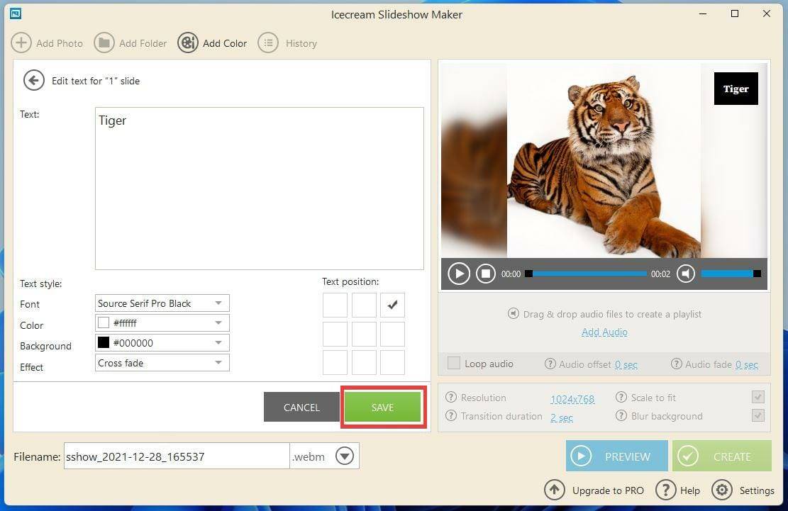Click the Filename input field
The height and width of the screenshot is (511, 788).
click(x=176, y=456)
